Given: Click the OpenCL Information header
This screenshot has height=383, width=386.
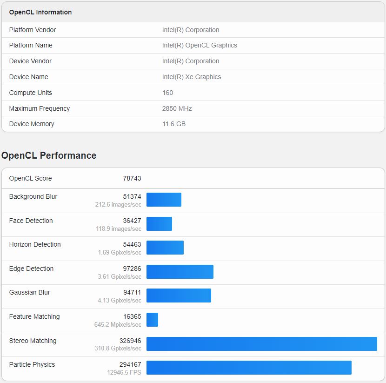Looking at the screenshot, I should point(40,12).
